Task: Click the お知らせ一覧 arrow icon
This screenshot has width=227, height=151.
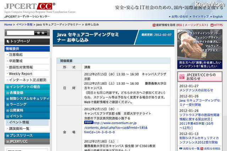Action: click(x=181, y=149)
